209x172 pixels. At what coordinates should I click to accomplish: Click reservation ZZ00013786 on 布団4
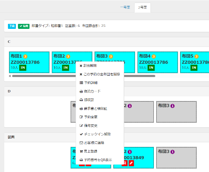[x=153, y=62]
